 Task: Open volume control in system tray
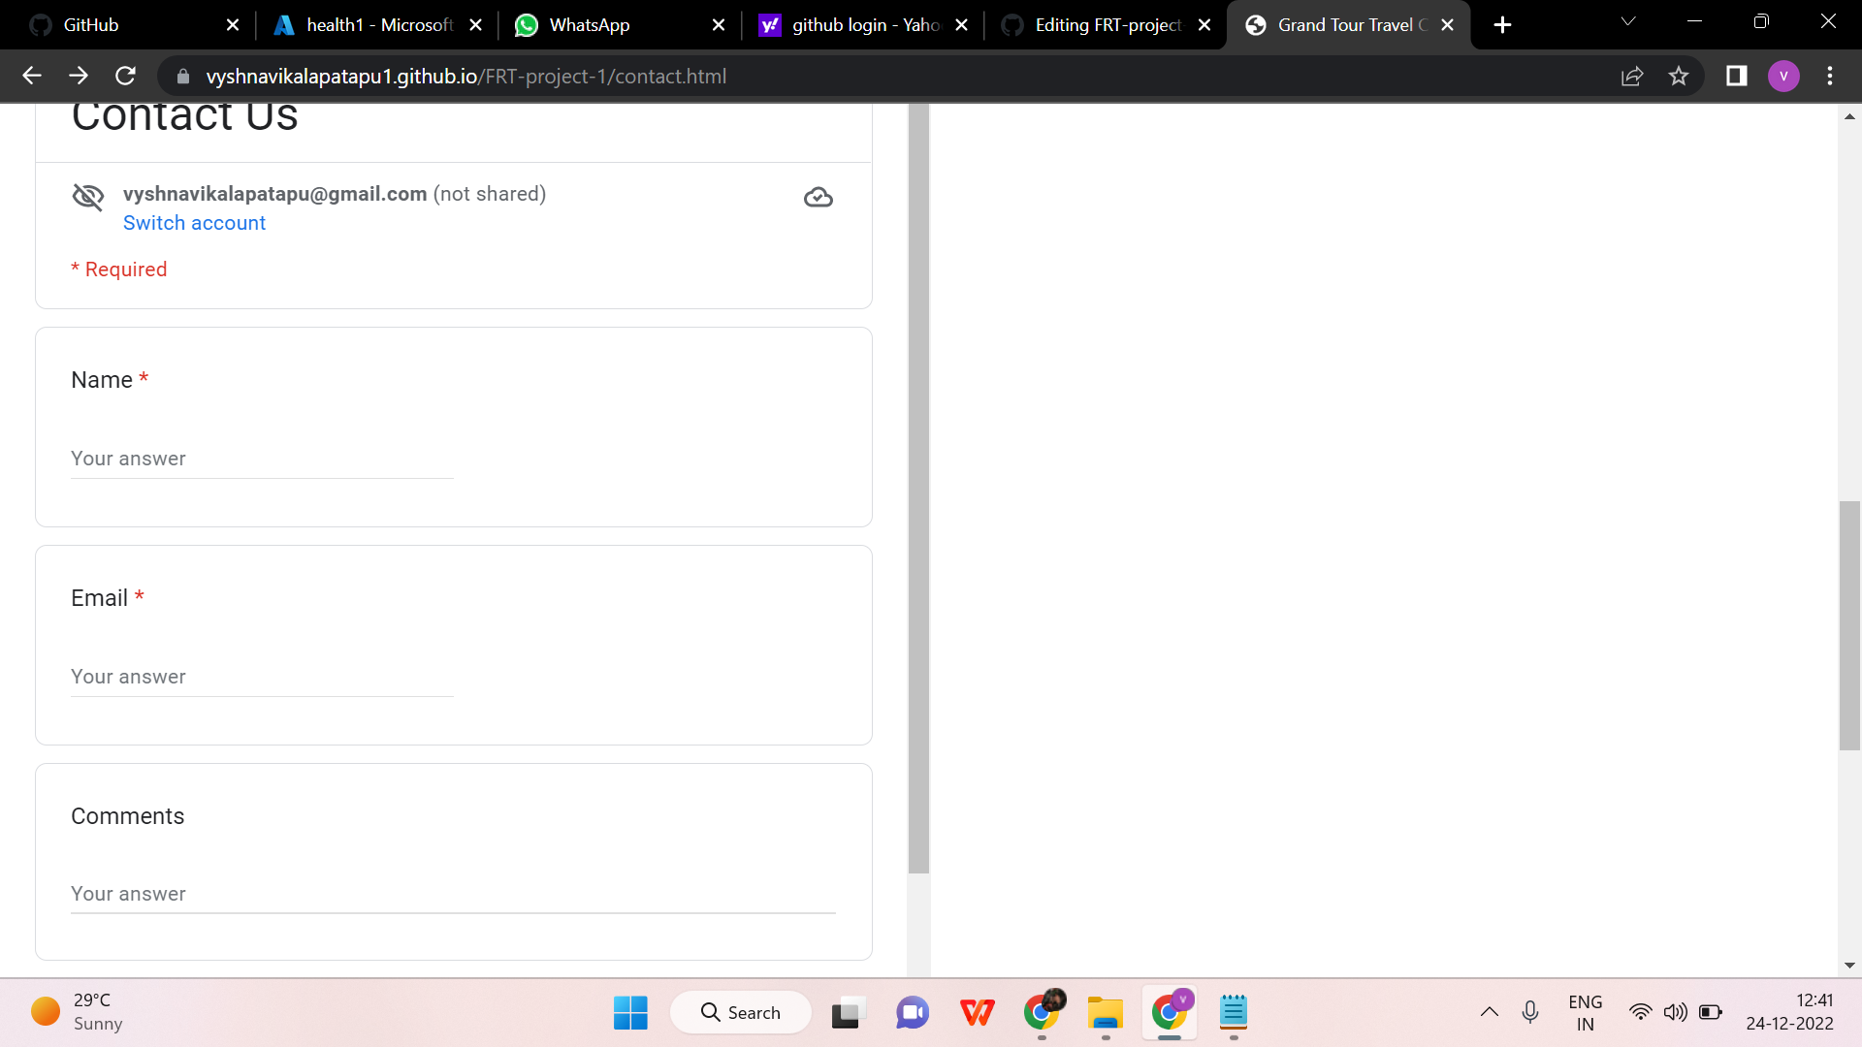1675,1012
